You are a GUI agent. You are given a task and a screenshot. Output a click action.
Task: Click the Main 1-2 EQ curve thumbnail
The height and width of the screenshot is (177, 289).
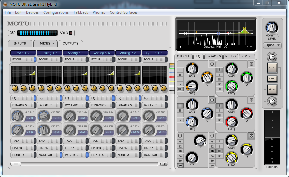(23, 75)
